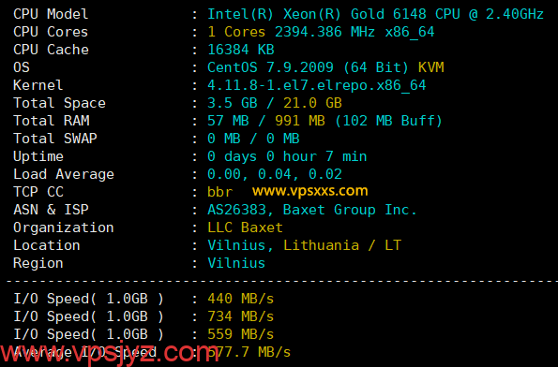
Task: Click the 16384 KB cache value
Action: click(241, 50)
